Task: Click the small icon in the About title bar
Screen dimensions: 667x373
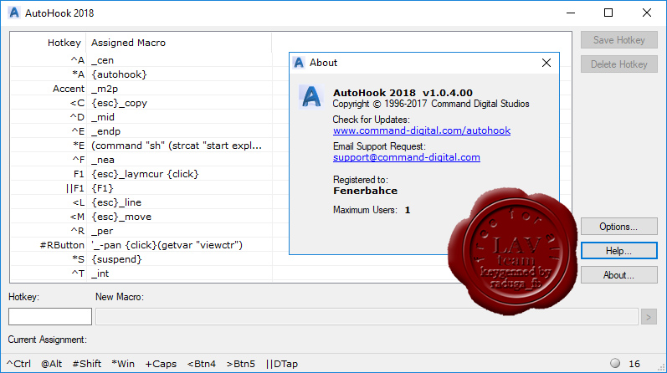Action: coord(299,63)
